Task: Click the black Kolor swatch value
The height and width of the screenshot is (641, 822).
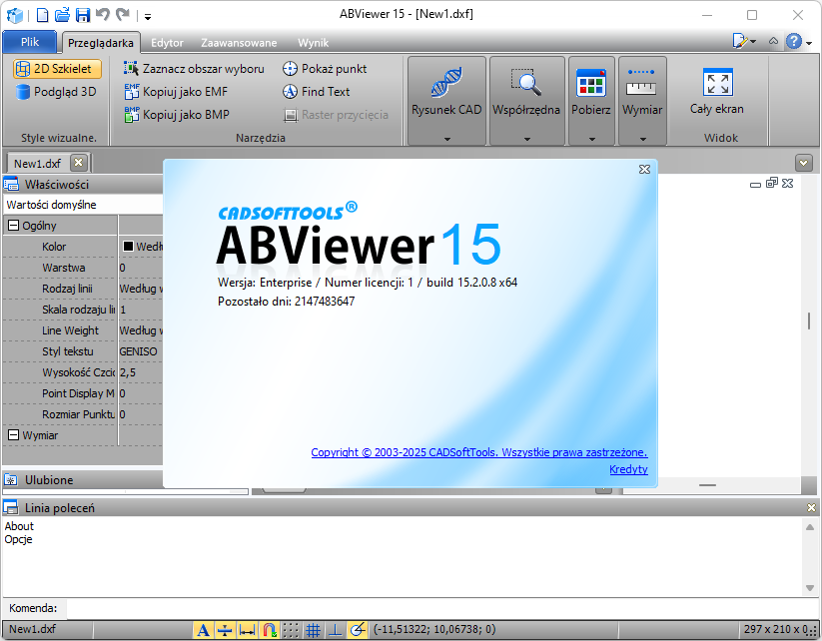Action: [x=129, y=247]
